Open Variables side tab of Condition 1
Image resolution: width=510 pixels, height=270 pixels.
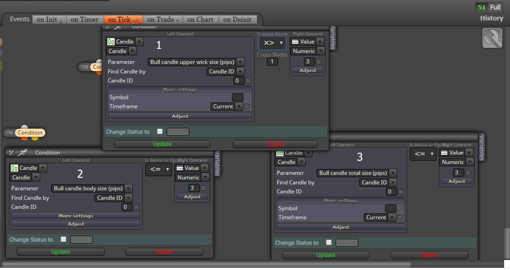(333, 38)
